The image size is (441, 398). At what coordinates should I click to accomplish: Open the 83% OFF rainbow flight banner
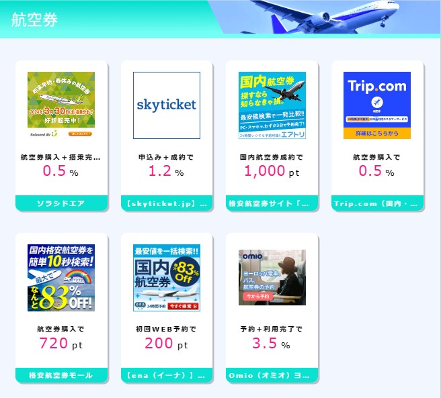click(x=61, y=277)
